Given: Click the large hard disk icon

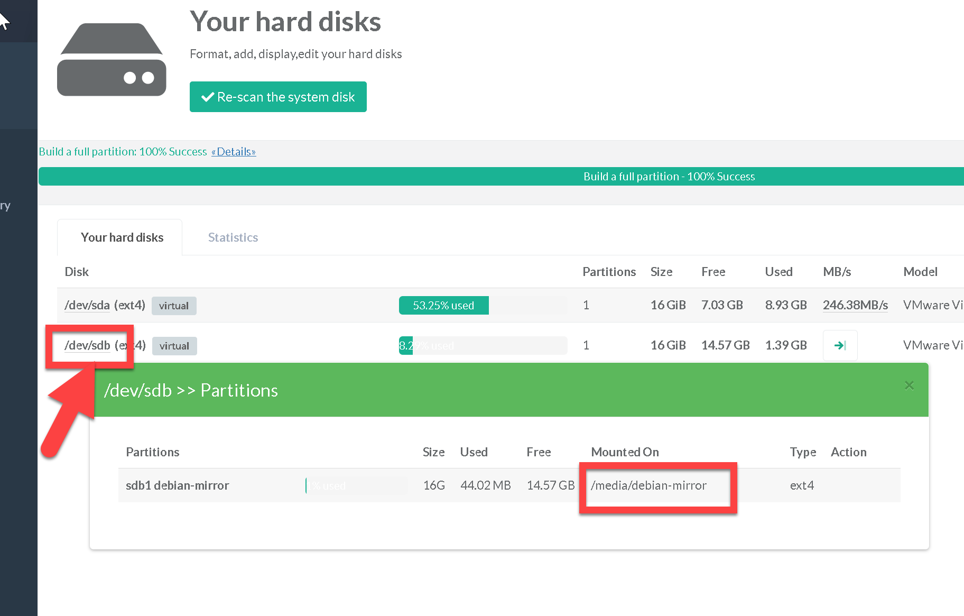Looking at the screenshot, I should 112,60.
